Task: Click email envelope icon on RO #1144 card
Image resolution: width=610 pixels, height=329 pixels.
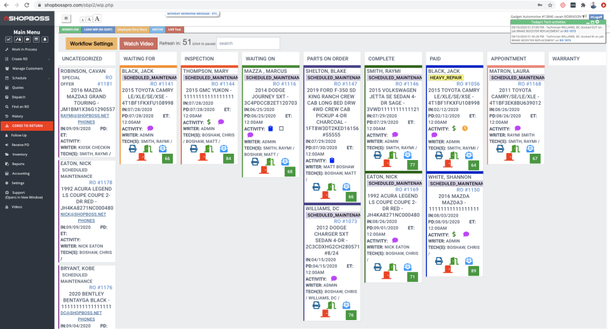Action: pyautogui.click(x=224, y=149)
